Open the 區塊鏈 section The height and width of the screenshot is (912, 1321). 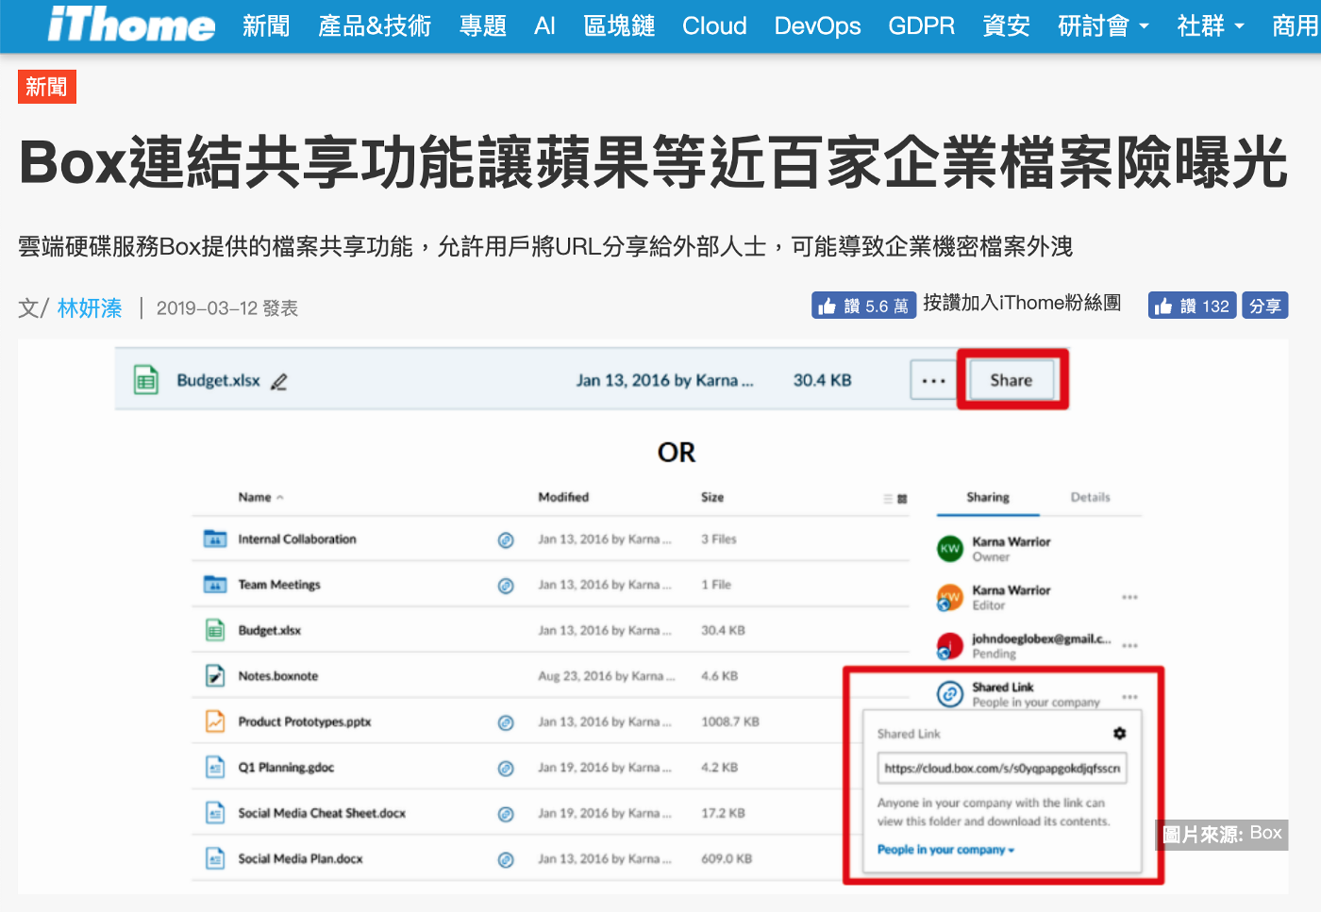619,25
